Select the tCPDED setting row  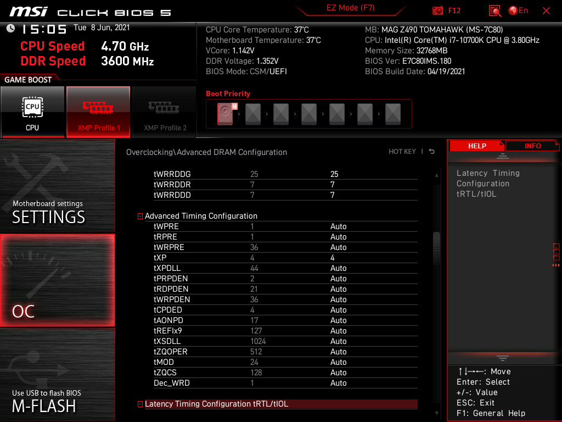(x=285, y=310)
